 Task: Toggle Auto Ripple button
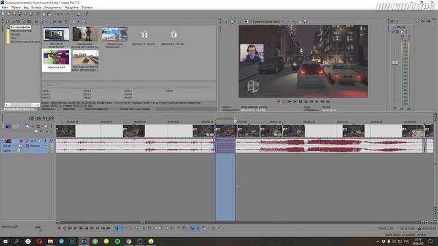(203, 228)
